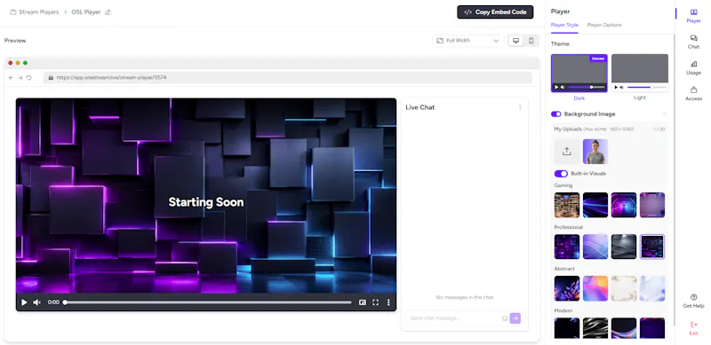Image resolution: width=711 pixels, height=345 pixels.
Task: Select second Modern black-white swirl background
Action: (x=595, y=328)
